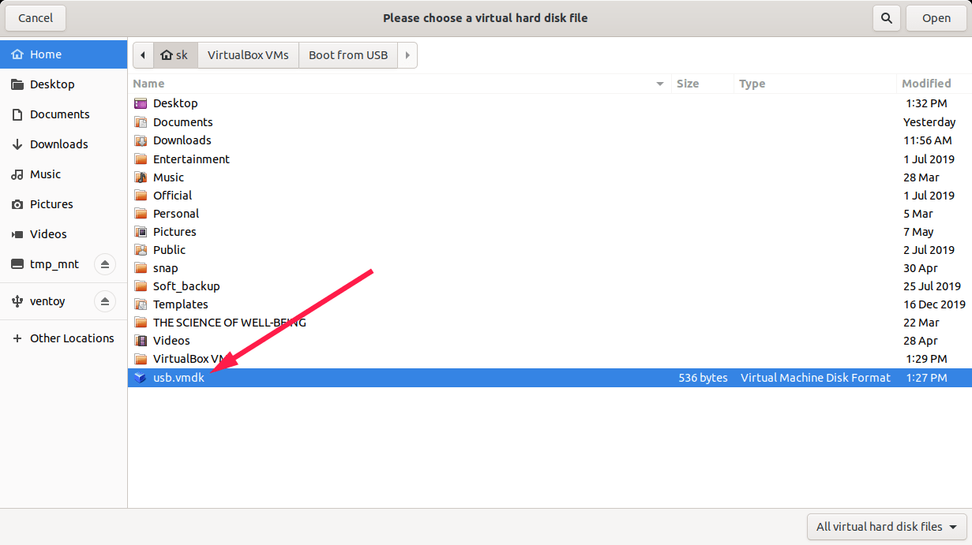Jump to Home in the sidebar

point(46,54)
